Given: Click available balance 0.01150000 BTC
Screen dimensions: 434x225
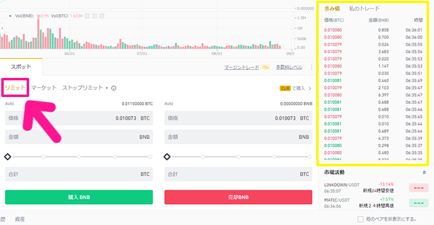Looking at the screenshot, I should (x=137, y=104).
